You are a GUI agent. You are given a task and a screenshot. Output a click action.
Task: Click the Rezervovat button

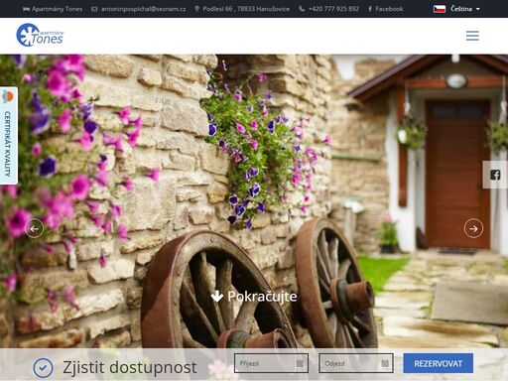438,363
